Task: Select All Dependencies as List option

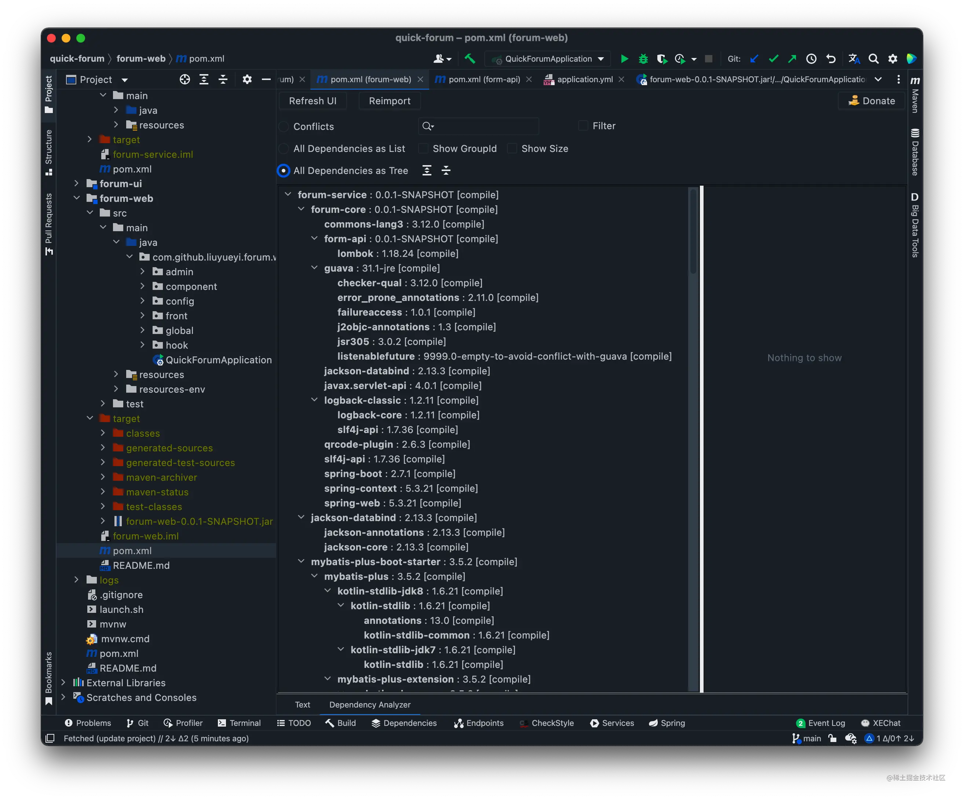Action: pos(284,148)
